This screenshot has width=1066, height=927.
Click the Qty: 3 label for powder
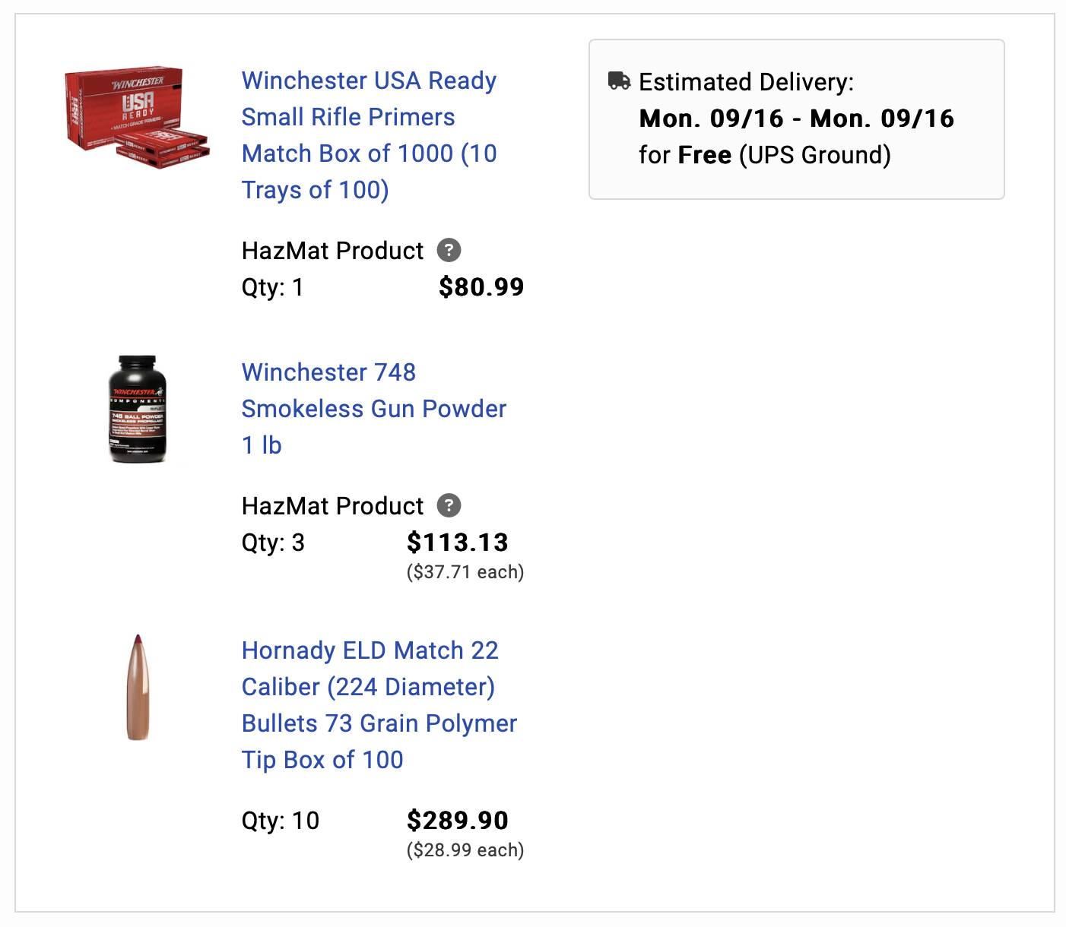point(273,543)
